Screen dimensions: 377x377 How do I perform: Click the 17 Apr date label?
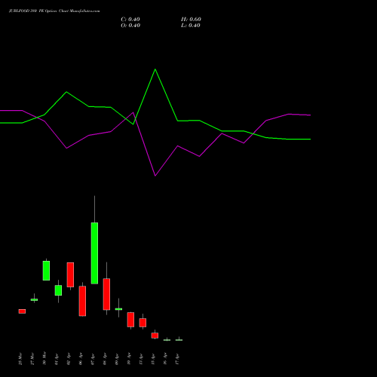(177, 360)
